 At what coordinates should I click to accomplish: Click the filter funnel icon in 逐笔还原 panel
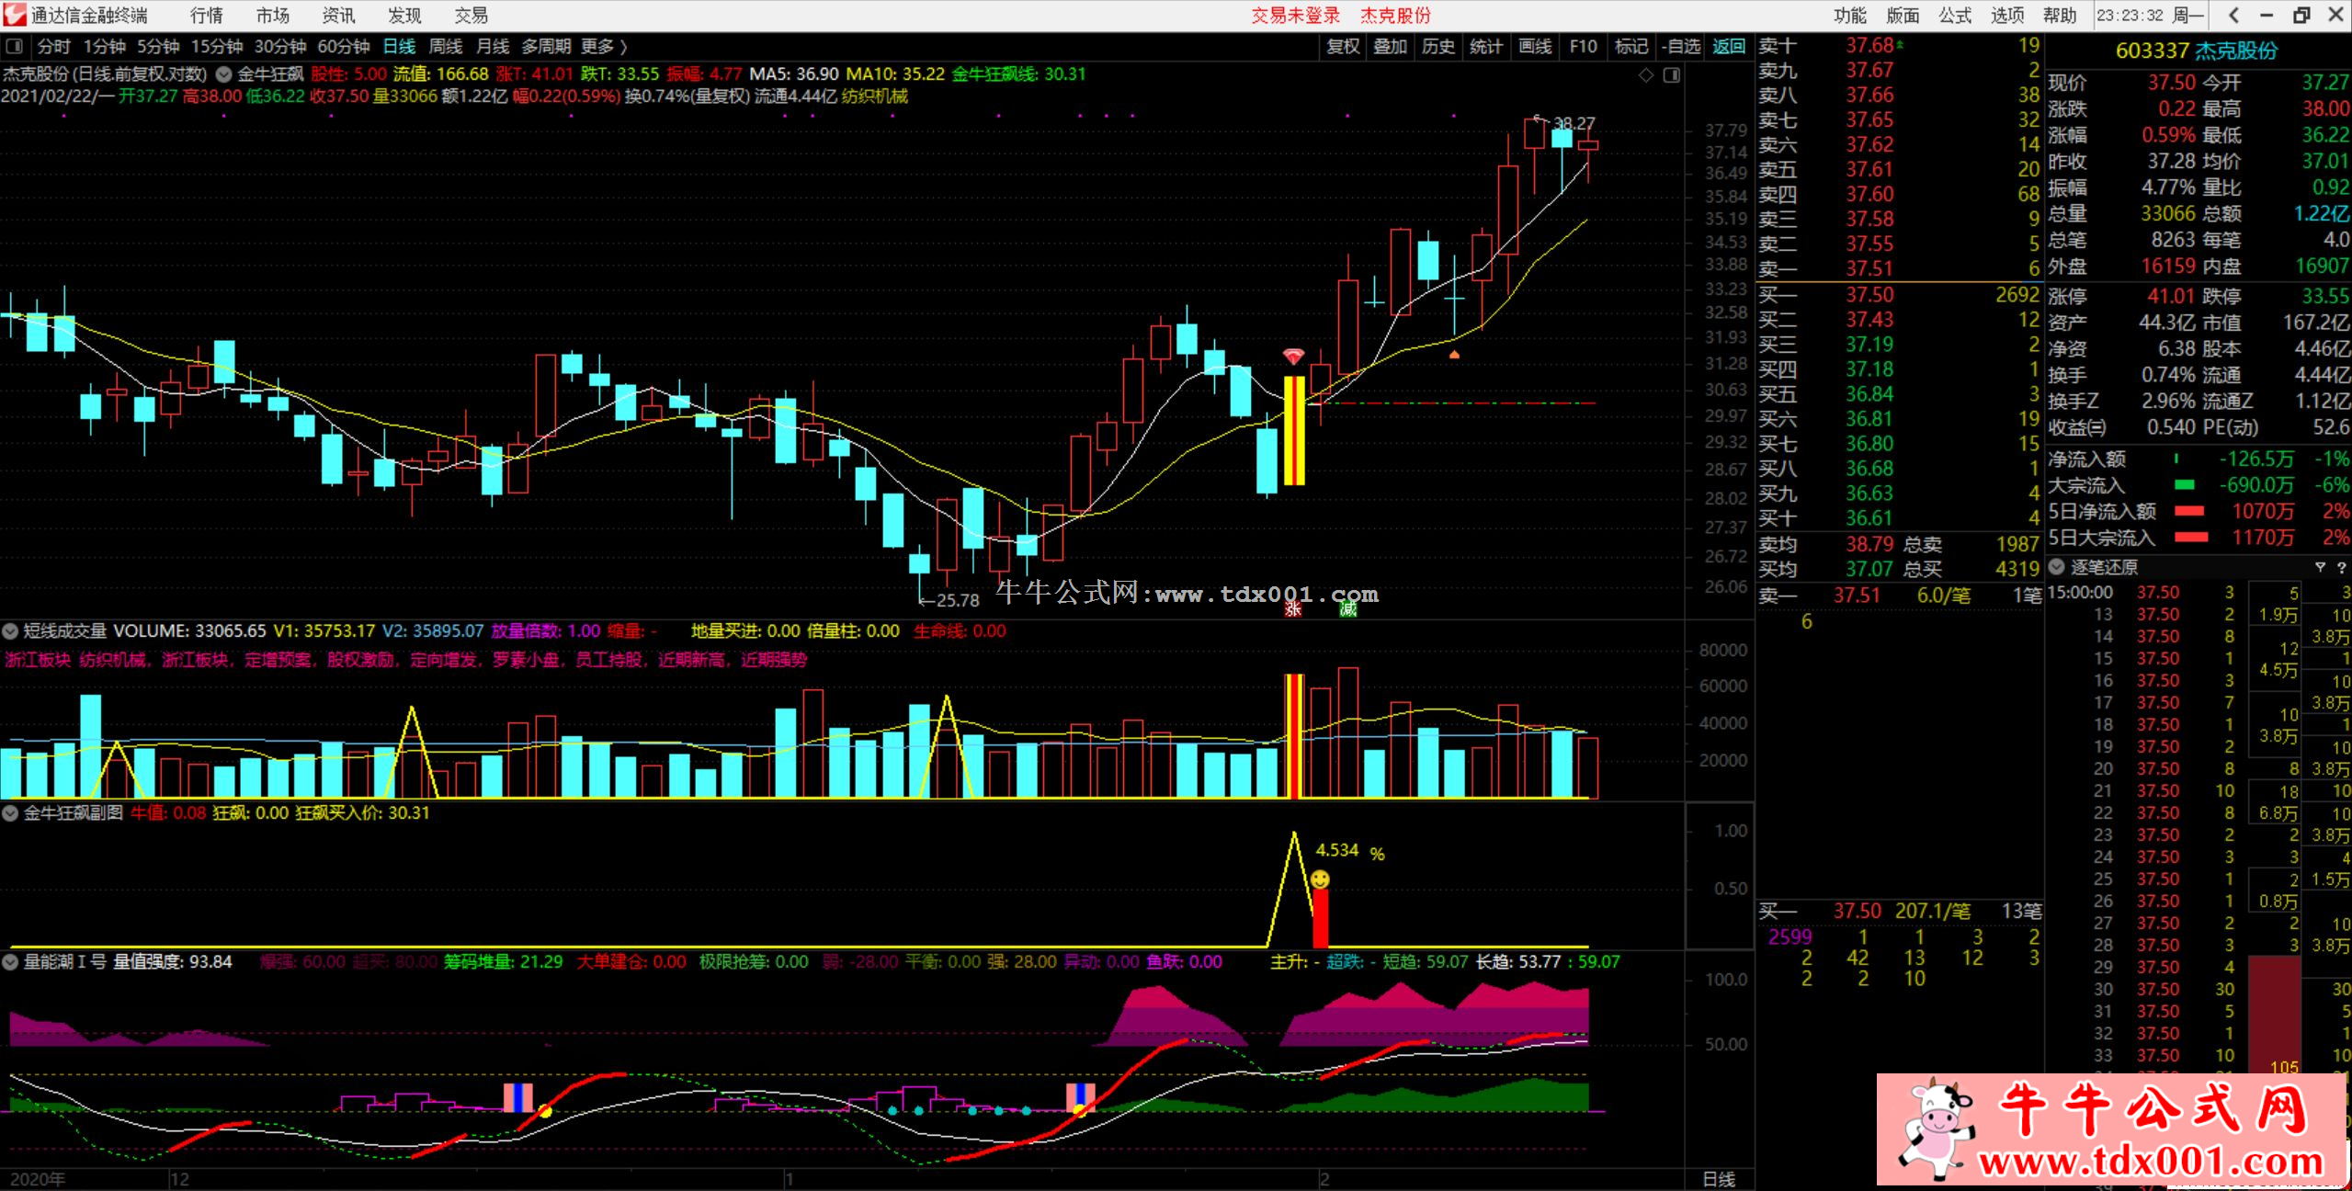(x=2320, y=567)
